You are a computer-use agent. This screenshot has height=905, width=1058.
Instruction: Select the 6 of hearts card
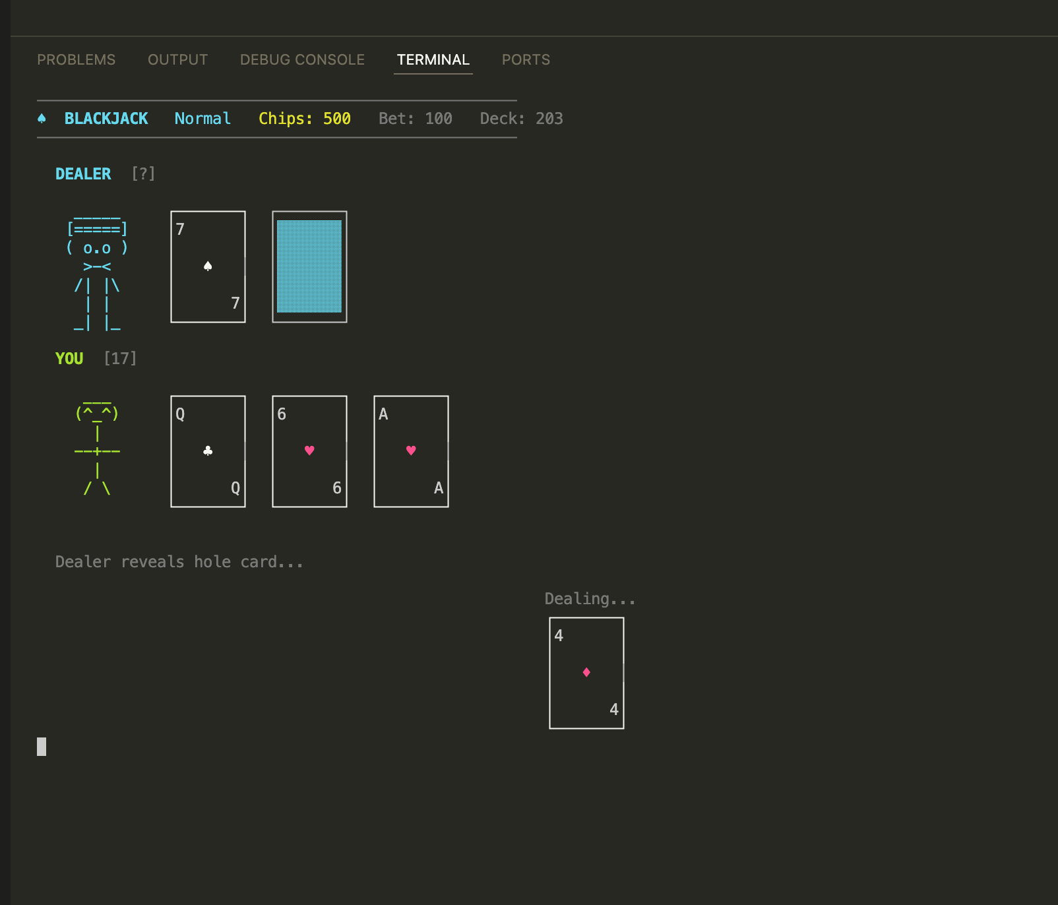(309, 451)
